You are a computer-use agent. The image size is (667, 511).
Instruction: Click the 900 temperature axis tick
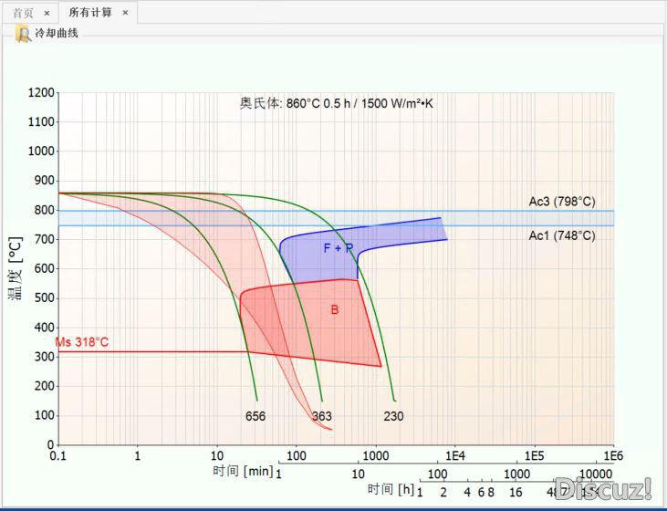pos(45,181)
